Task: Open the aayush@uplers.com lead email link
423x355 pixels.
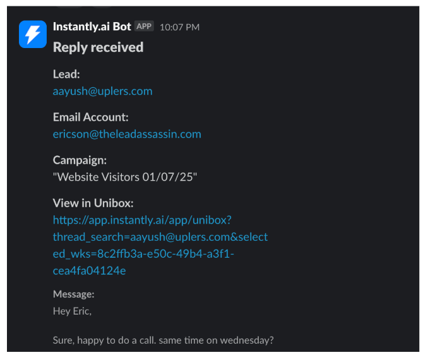Action: (102, 91)
